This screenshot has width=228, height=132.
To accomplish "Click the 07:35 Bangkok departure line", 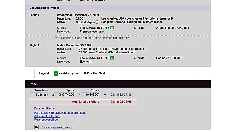I will (x=112, y=49).
